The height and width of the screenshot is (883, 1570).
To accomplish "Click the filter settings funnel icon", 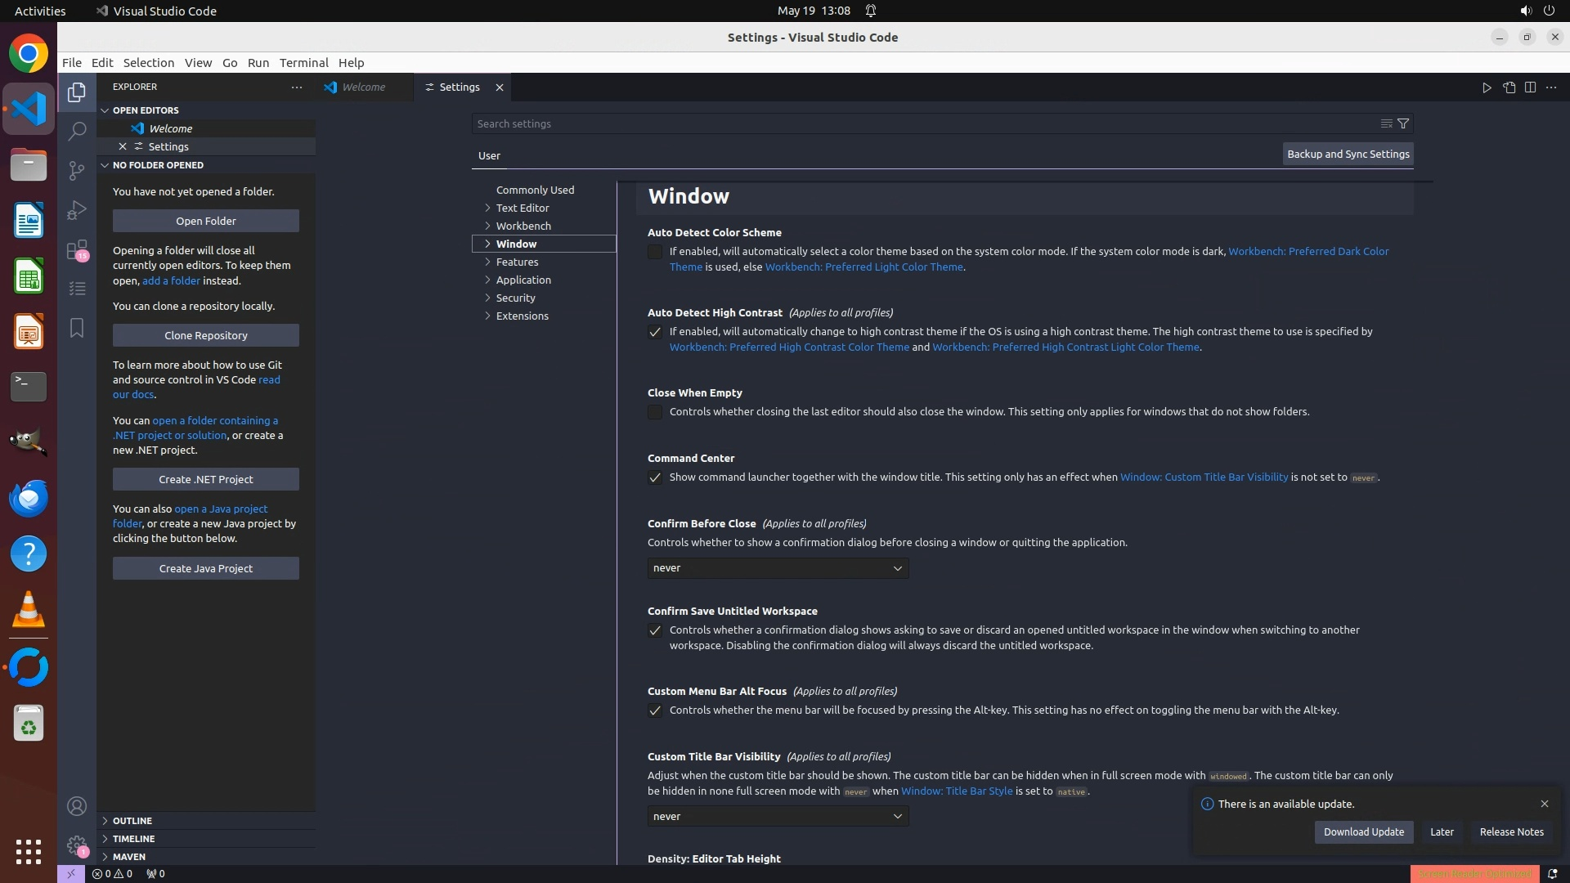I will [1403, 123].
